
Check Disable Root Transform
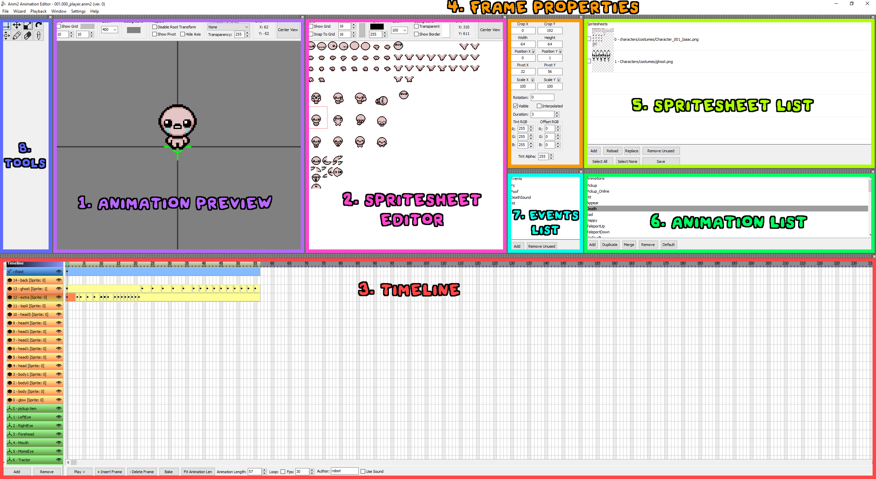[x=155, y=27]
